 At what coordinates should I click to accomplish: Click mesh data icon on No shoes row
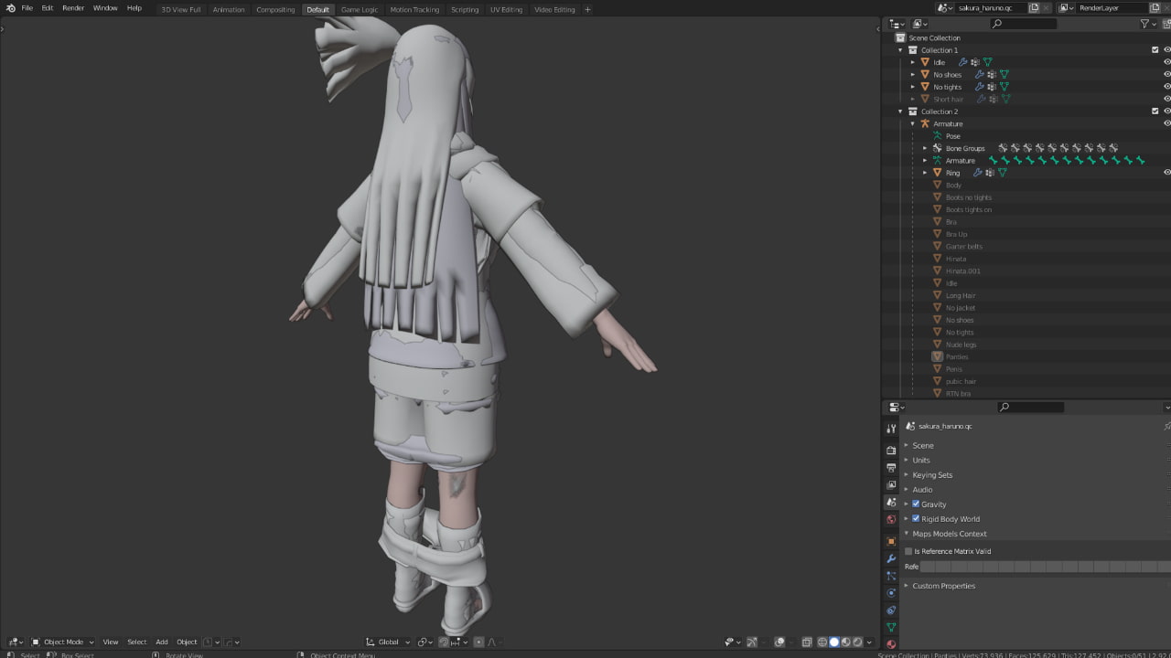[1004, 74]
